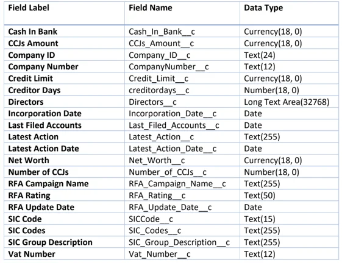This screenshot has width=342, height=263.
Task: Click the SIC_Group_Description__c field name
Action: 179,242
